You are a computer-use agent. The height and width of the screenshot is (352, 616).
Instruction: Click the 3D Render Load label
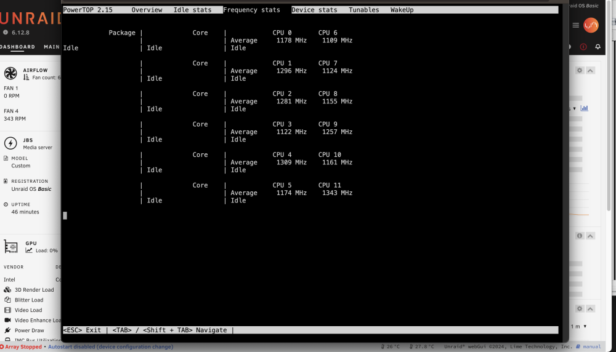pyautogui.click(x=34, y=290)
